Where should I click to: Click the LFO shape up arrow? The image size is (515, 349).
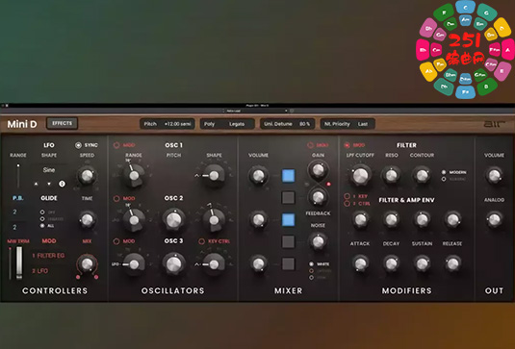(x=37, y=184)
